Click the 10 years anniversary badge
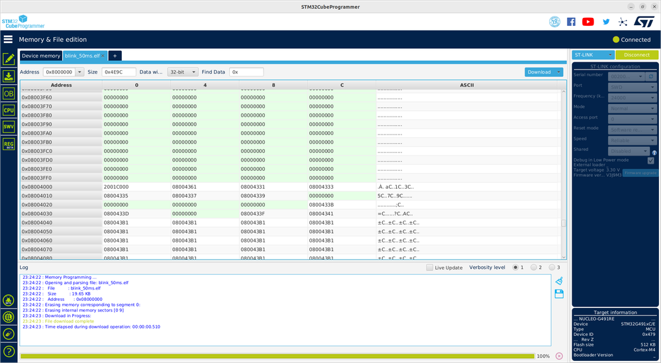Screen dimensions: 661x363 pyautogui.click(x=555, y=21)
